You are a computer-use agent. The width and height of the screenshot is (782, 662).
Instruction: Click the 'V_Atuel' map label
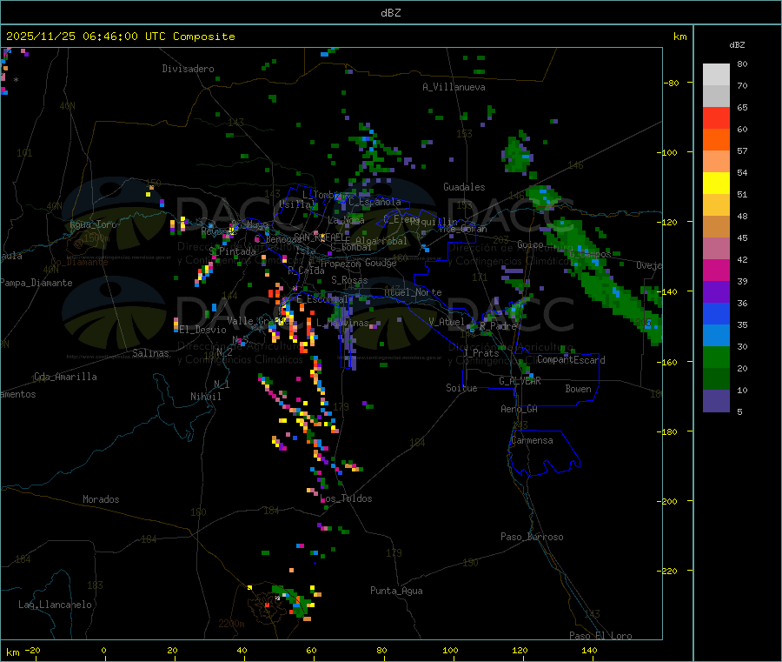(447, 322)
